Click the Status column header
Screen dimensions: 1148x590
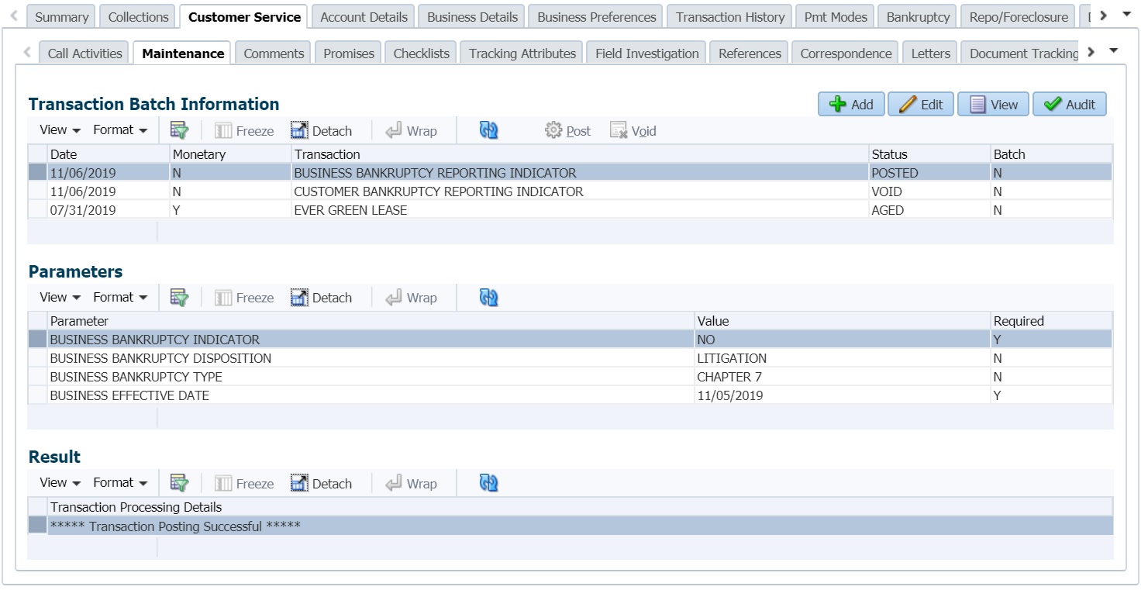929,154
